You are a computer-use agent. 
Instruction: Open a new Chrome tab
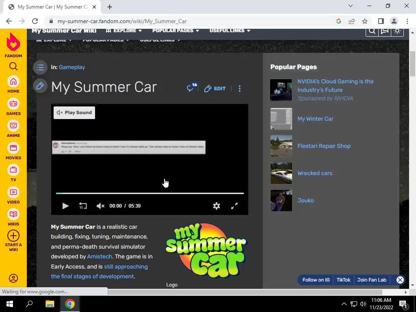point(110,7)
